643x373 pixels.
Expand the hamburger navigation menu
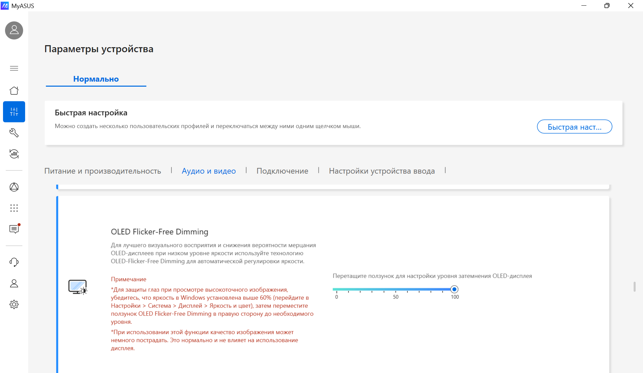click(x=14, y=68)
